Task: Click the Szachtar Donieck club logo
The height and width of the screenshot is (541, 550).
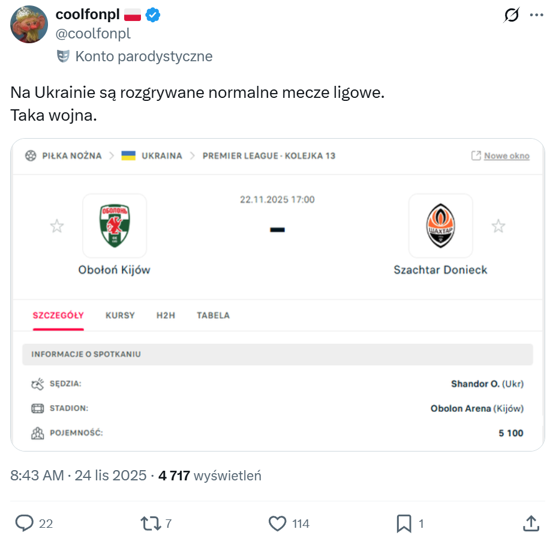Action: pos(440,226)
